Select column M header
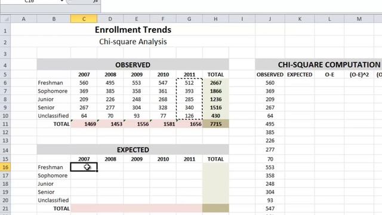This screenshot has width=382, height=215. pyautogui.click(x=359, y=19)
